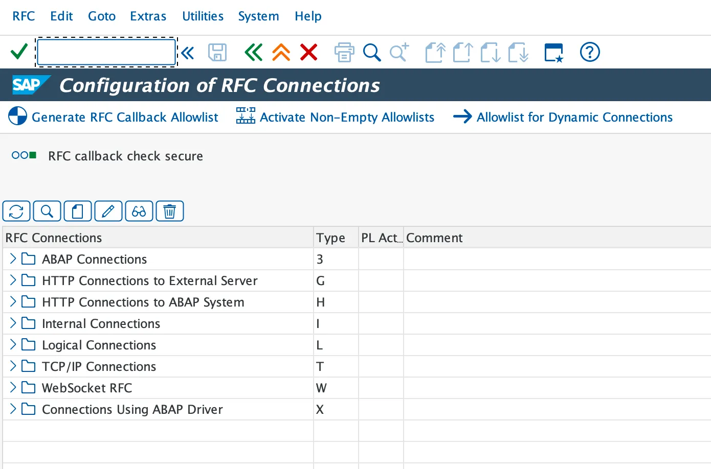Click the Find magnifier in top toolbar
The width and height of the screenshot is (711, 469).
(372, 52)
